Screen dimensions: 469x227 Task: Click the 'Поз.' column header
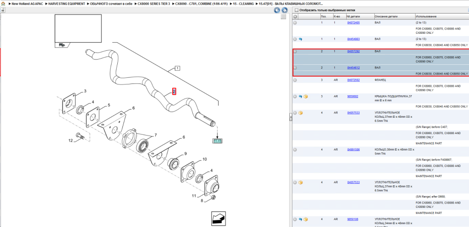326,17
